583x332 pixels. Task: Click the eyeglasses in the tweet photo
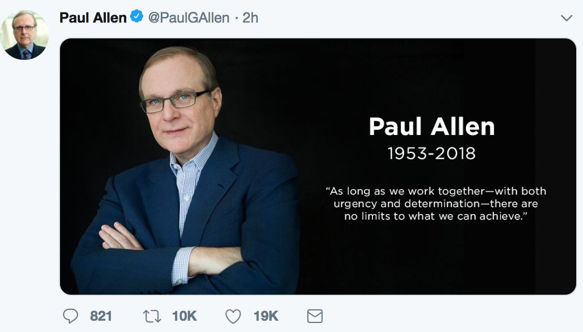pyautogui.click(x=174, y=101)
